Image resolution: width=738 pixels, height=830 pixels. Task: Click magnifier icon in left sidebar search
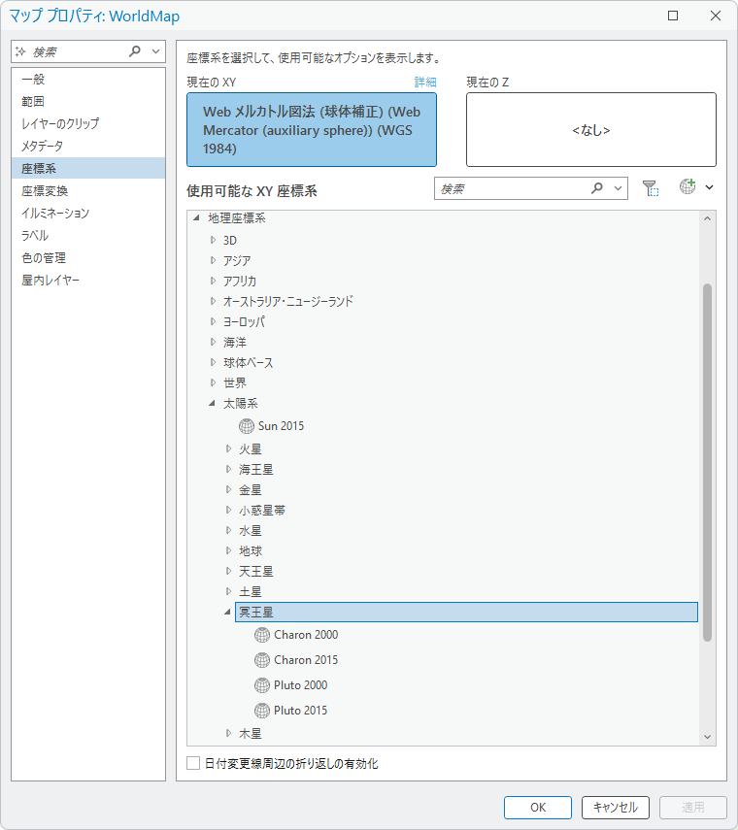click(x=135, y=51)
